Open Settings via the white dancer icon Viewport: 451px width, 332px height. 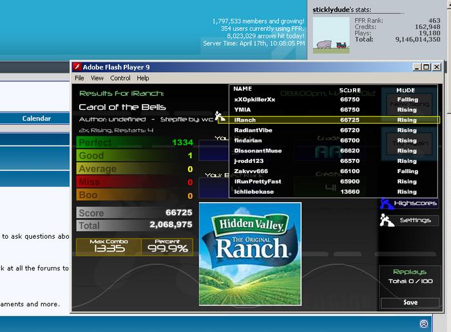click(387, 220)
